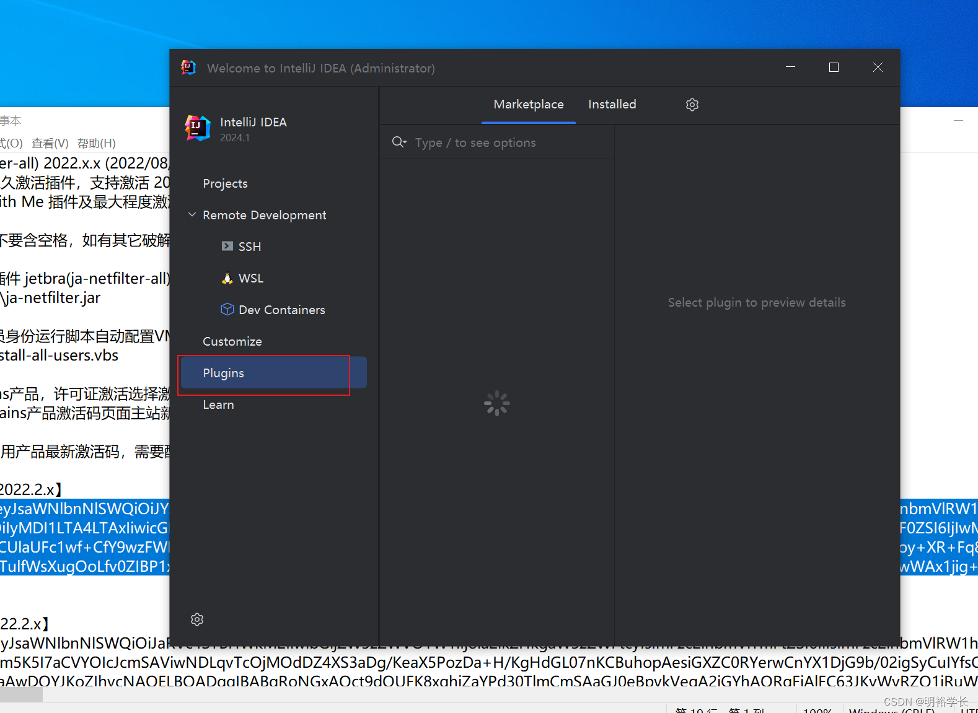Select Plugins in the sidebar
This screenshot has height=713, width=978.
click(273, 373)
